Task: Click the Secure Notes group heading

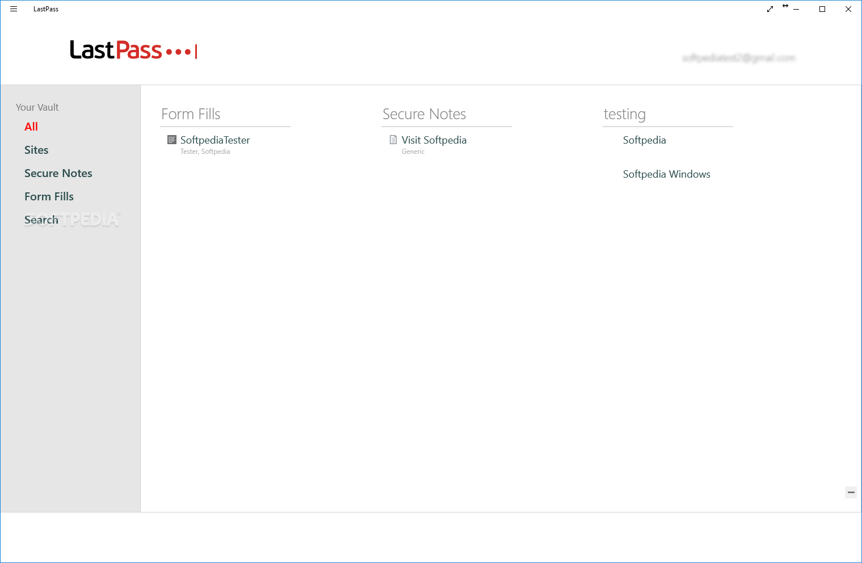Action: coord(424,114)
